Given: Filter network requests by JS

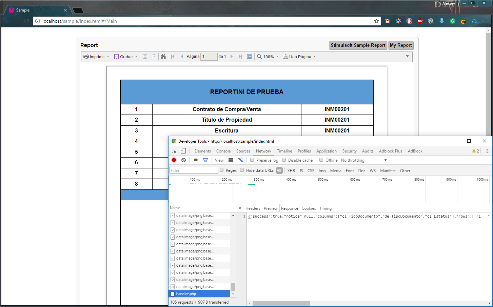Looking at the screenshot, I should [x=301, y=171].
